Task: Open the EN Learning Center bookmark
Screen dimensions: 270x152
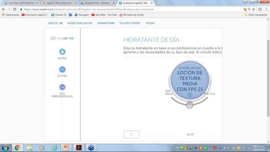Action: [132, 15]
